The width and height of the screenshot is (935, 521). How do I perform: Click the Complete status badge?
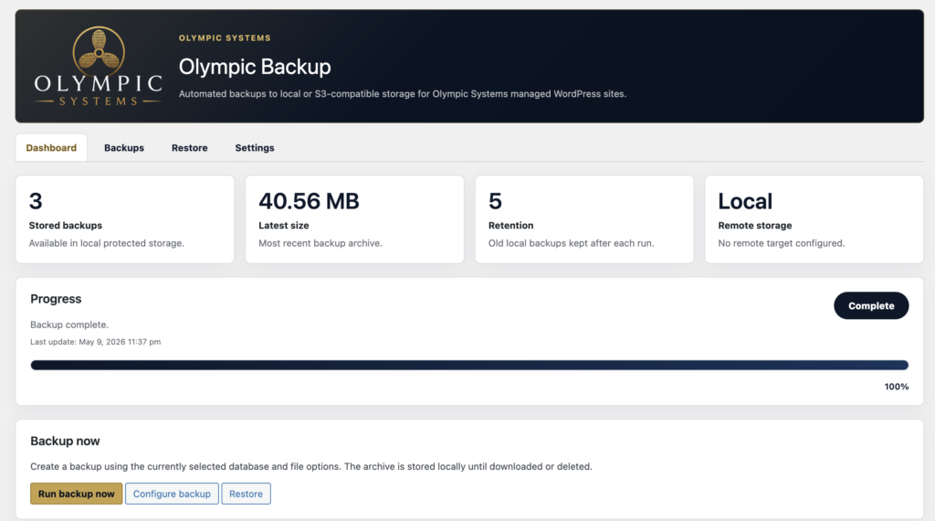point(871,305)
